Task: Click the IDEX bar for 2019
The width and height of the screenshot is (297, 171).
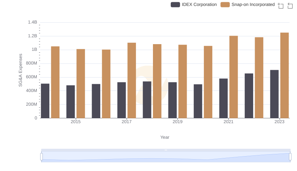Action: click(x=172, y=100)
